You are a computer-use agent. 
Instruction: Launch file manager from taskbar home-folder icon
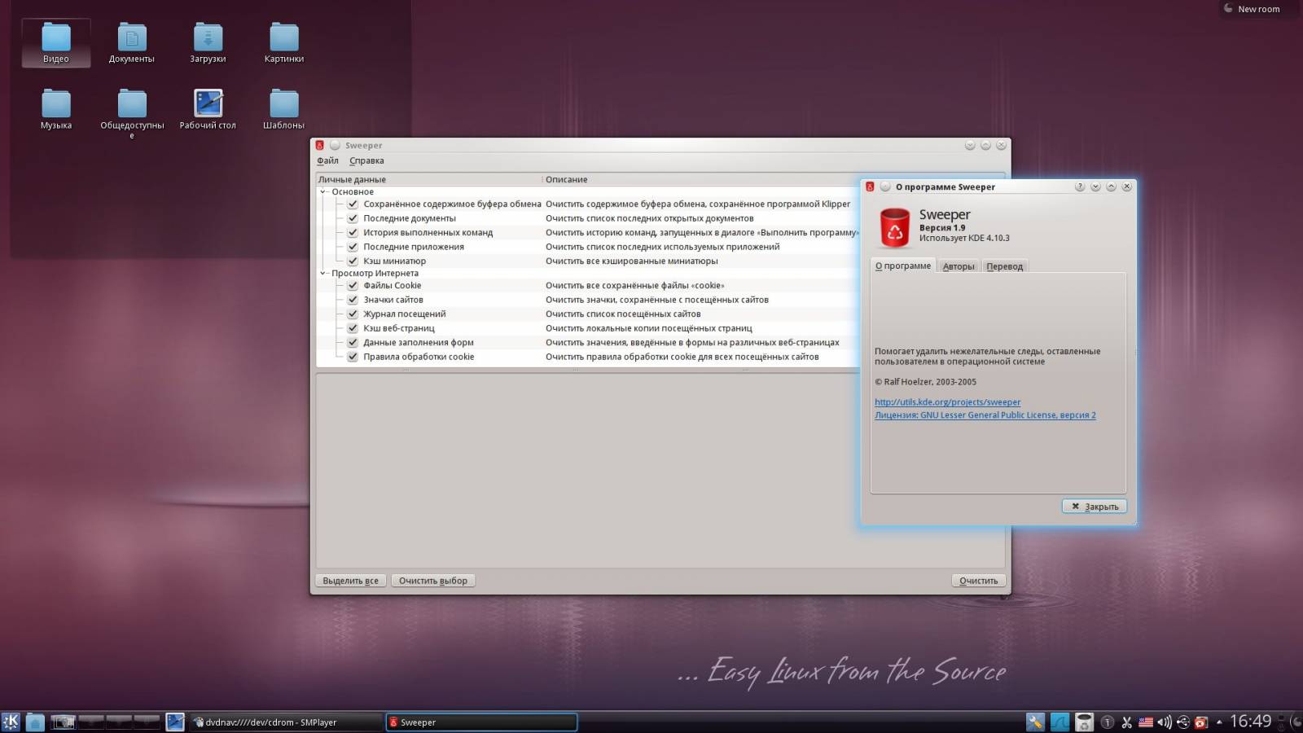pyautogui.click(x=35, y=722)
